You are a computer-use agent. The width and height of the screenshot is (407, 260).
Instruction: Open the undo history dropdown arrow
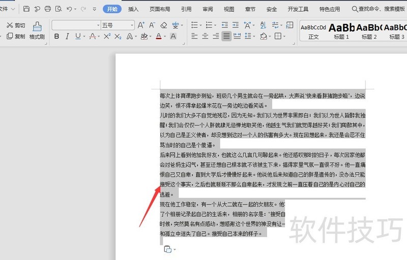coord(75,9)
